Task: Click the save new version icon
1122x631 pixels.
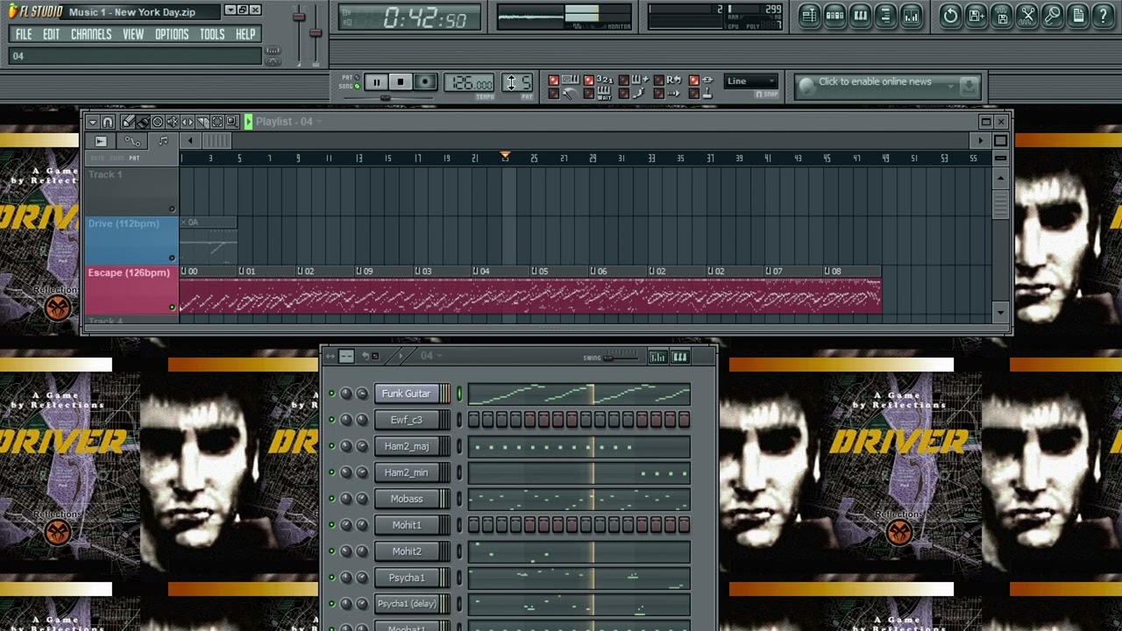Action: 976,15
